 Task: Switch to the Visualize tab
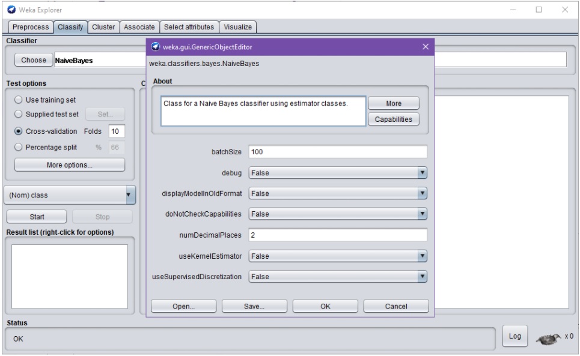238,27
